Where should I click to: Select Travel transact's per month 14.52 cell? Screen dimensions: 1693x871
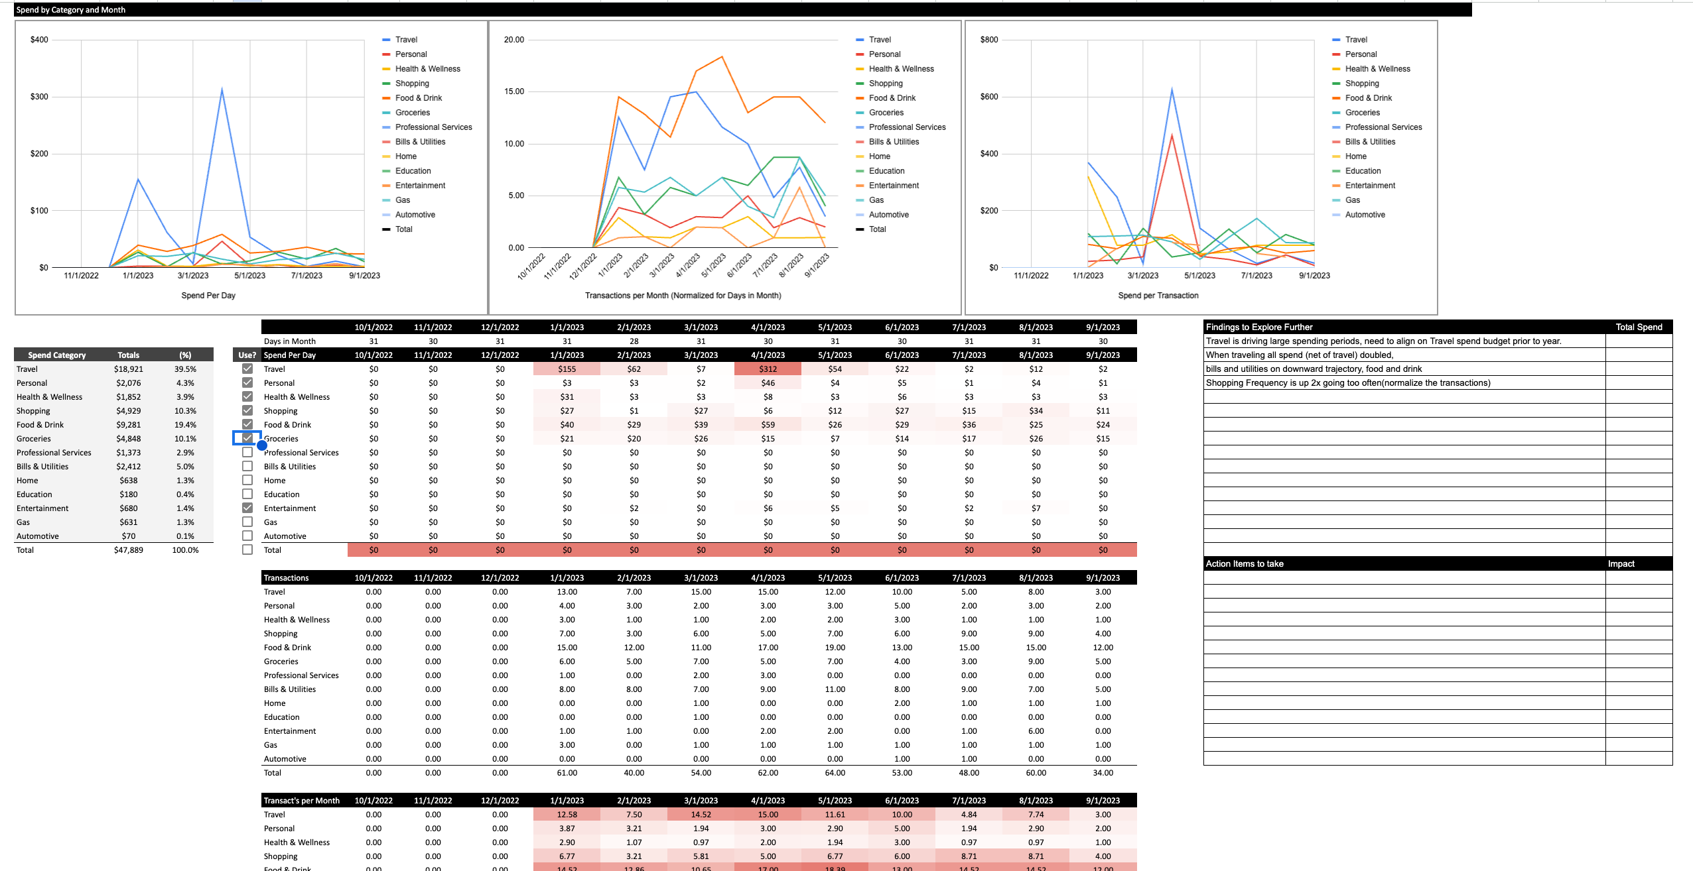(x=701, y=814)
